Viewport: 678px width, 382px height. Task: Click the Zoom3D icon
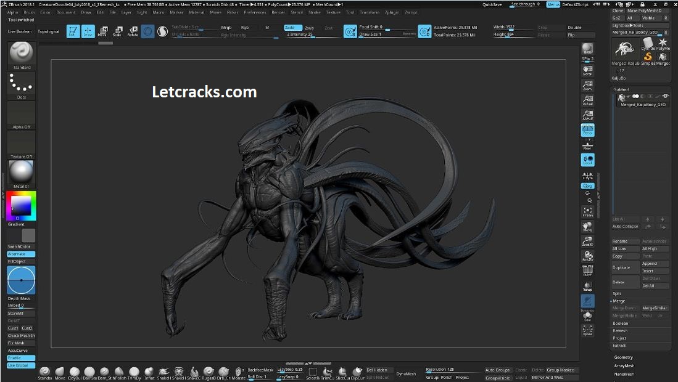click(x=587, y=242)
